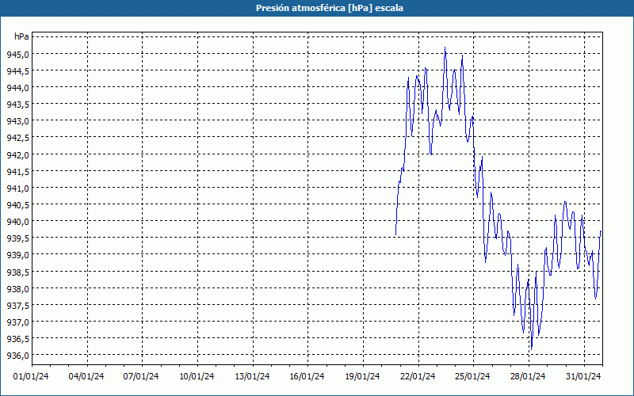Click the 28/01/24 date label
634x396 pixels.
pyautogui.click(x=528, y=376)
